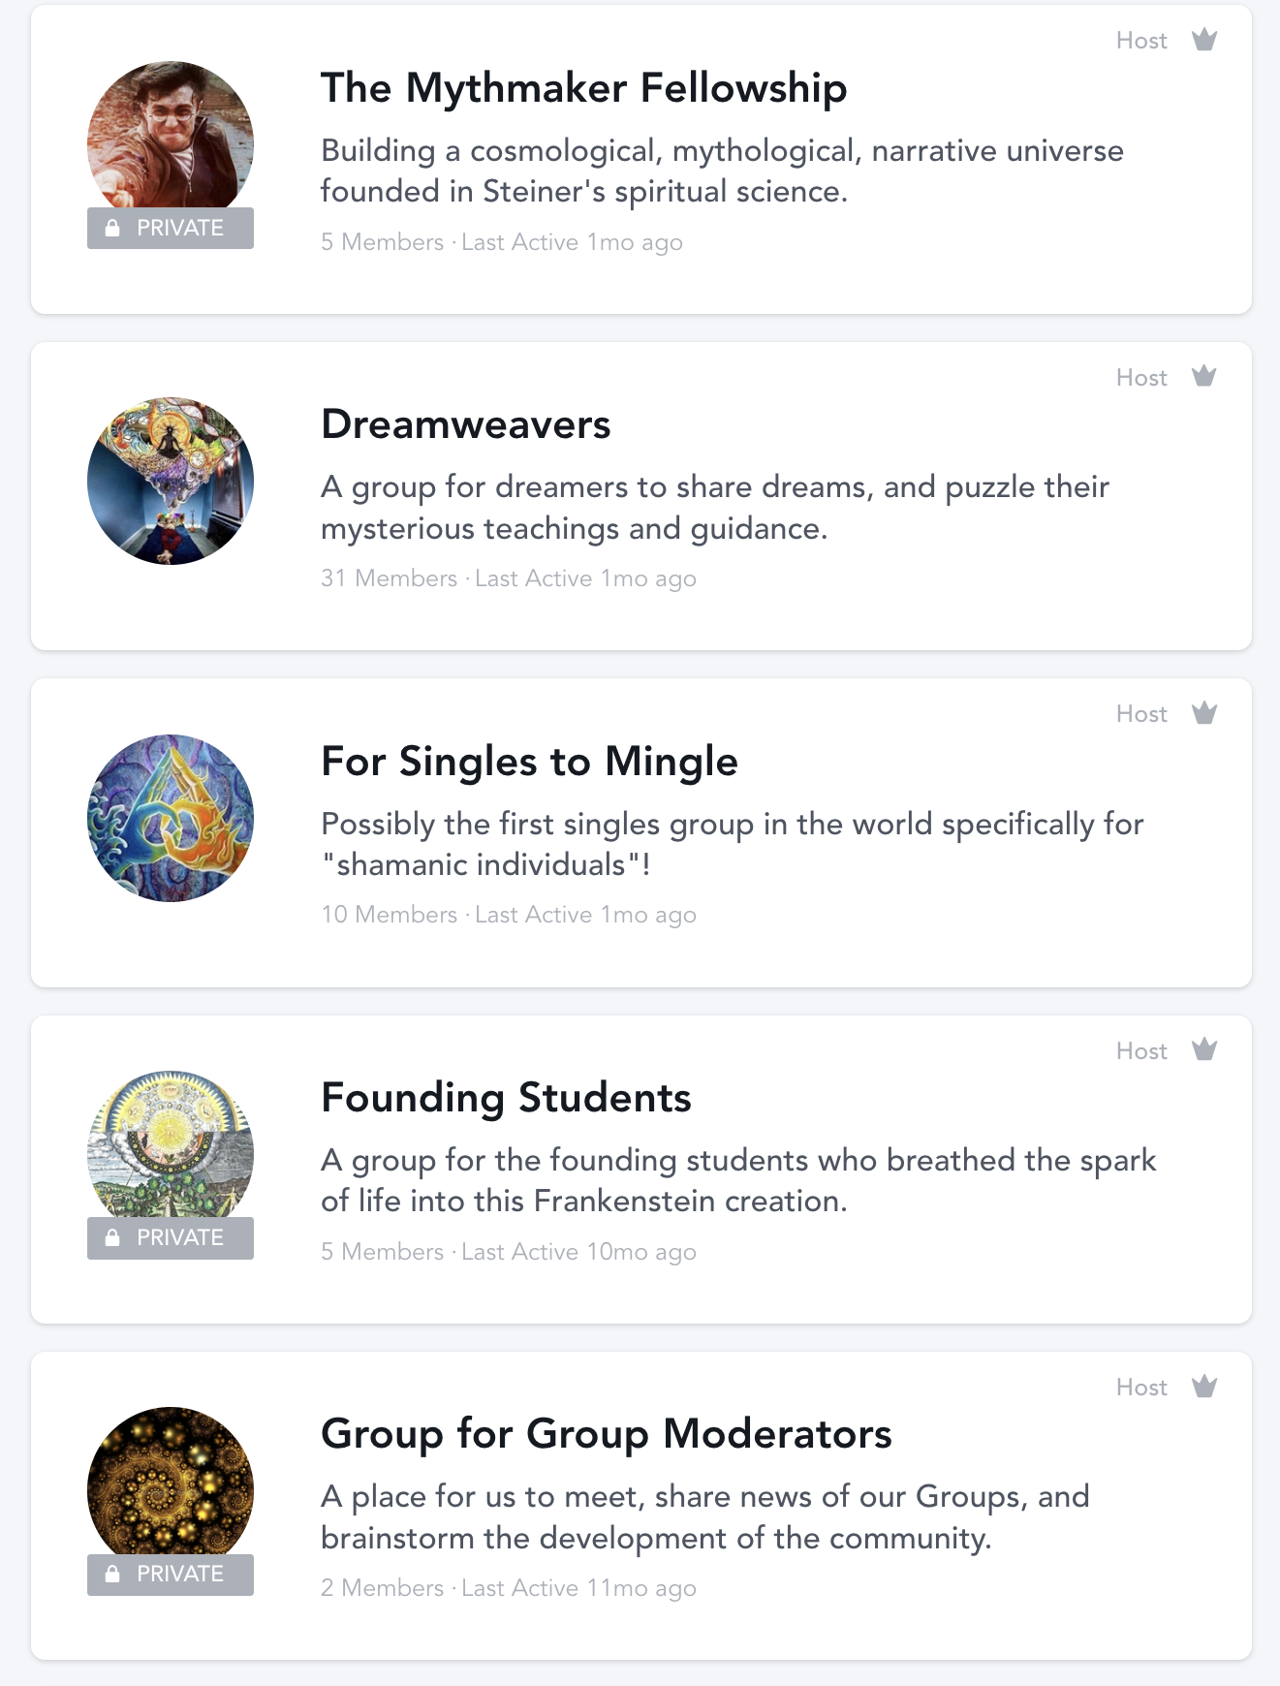Image resolution: width=1280 pixels, height=1686 pixels.
Task: Click the crown icon for Singles to Mingle
Action: pyautogui.click(x=1203, y=713)
